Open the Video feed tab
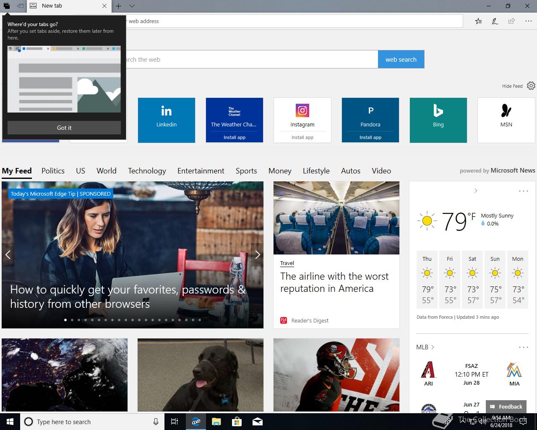 pyautogui.click(x=381, y=171)
